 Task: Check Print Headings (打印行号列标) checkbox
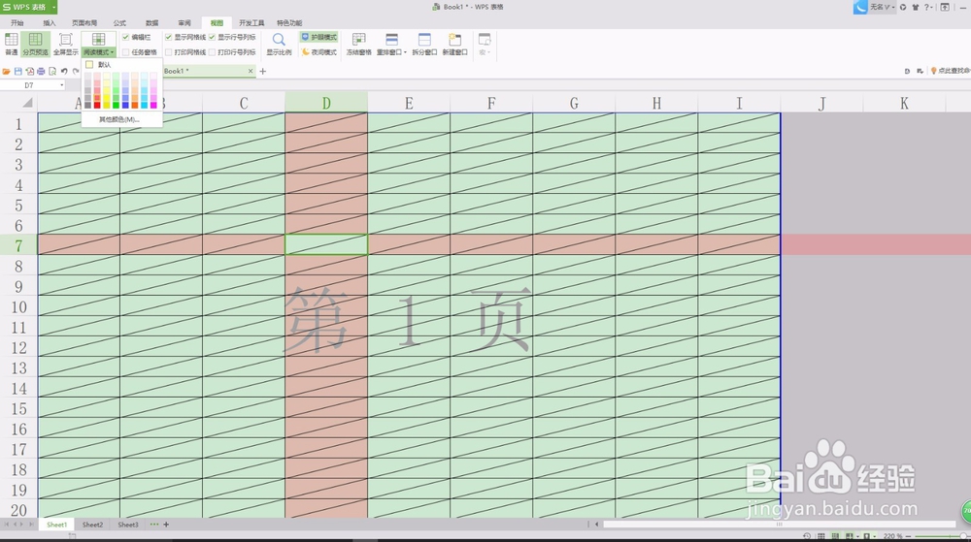pos(212,52)
